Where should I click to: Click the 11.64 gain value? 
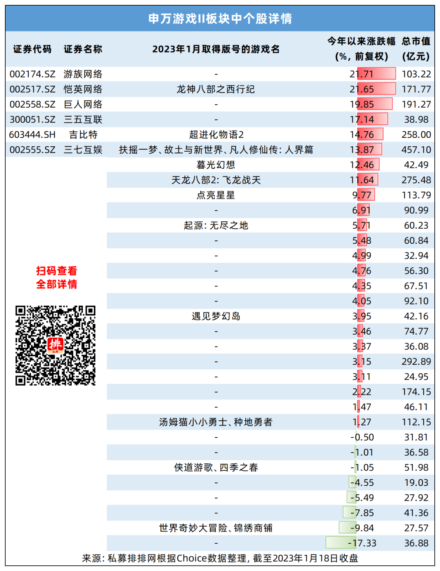[362, 180]
